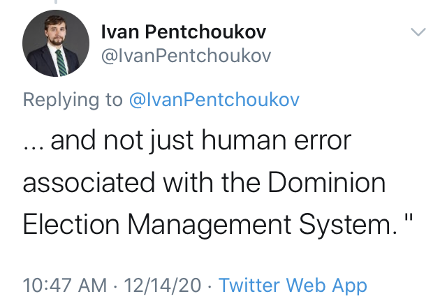Expand the tweet options chevron
447x308 pixels.
(418, 32)
